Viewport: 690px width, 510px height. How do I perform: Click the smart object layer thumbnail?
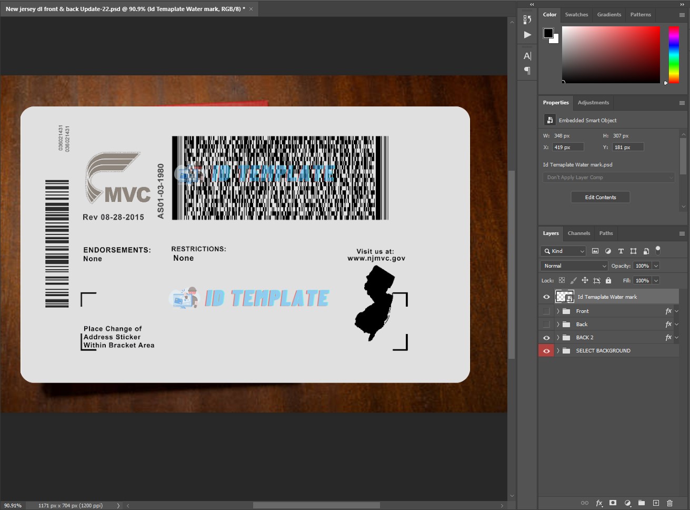(565, 297)
